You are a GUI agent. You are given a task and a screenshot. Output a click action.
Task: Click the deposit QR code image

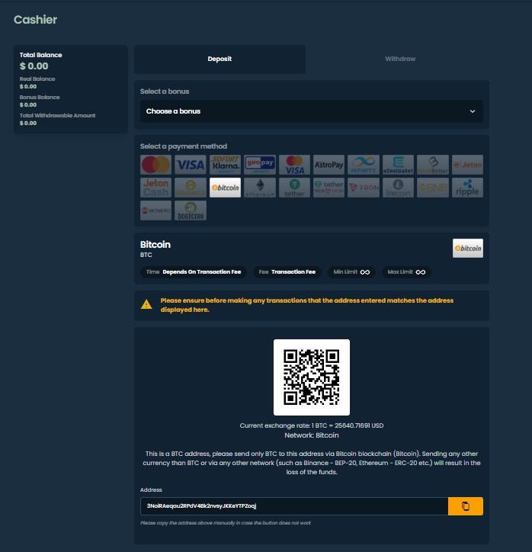coord(312,377)
